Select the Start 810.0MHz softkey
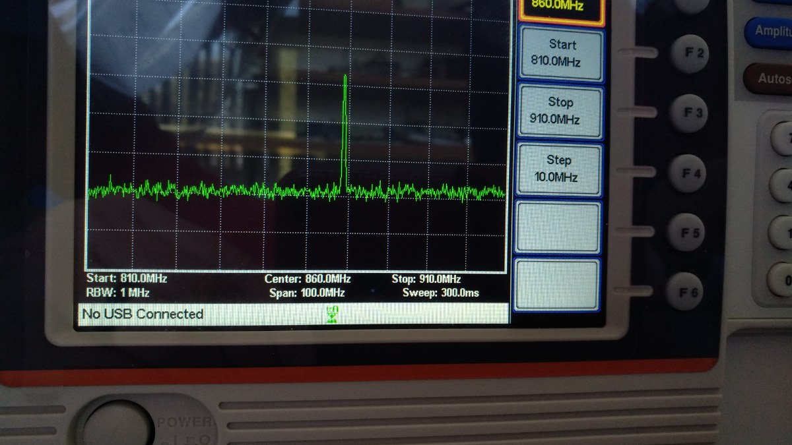 (x=560, y=53)
